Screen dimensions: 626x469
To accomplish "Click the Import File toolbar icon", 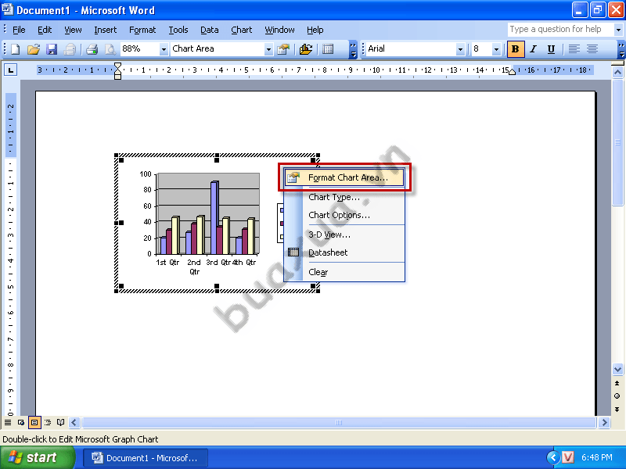I will point(306,49).
